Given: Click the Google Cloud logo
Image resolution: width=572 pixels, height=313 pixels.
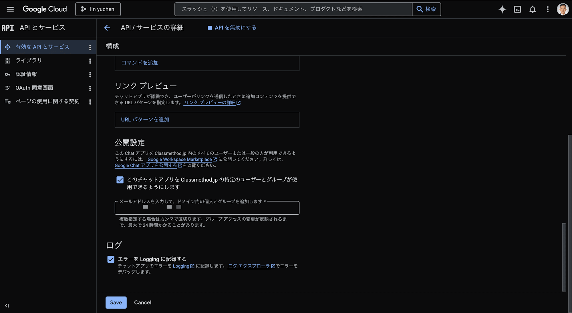Looking at the screenshot, I should coord(45,9).
